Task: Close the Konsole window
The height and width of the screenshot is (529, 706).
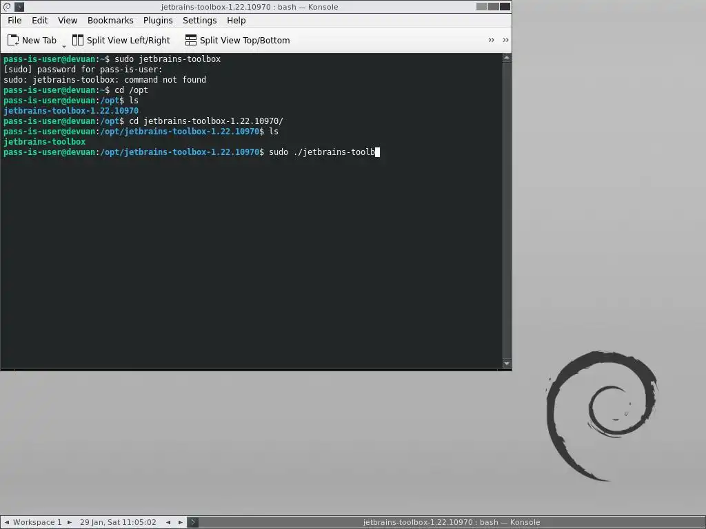Action: coord(505,6)
